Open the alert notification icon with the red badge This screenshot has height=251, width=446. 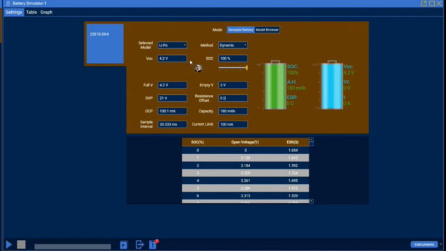coord(153,245)
